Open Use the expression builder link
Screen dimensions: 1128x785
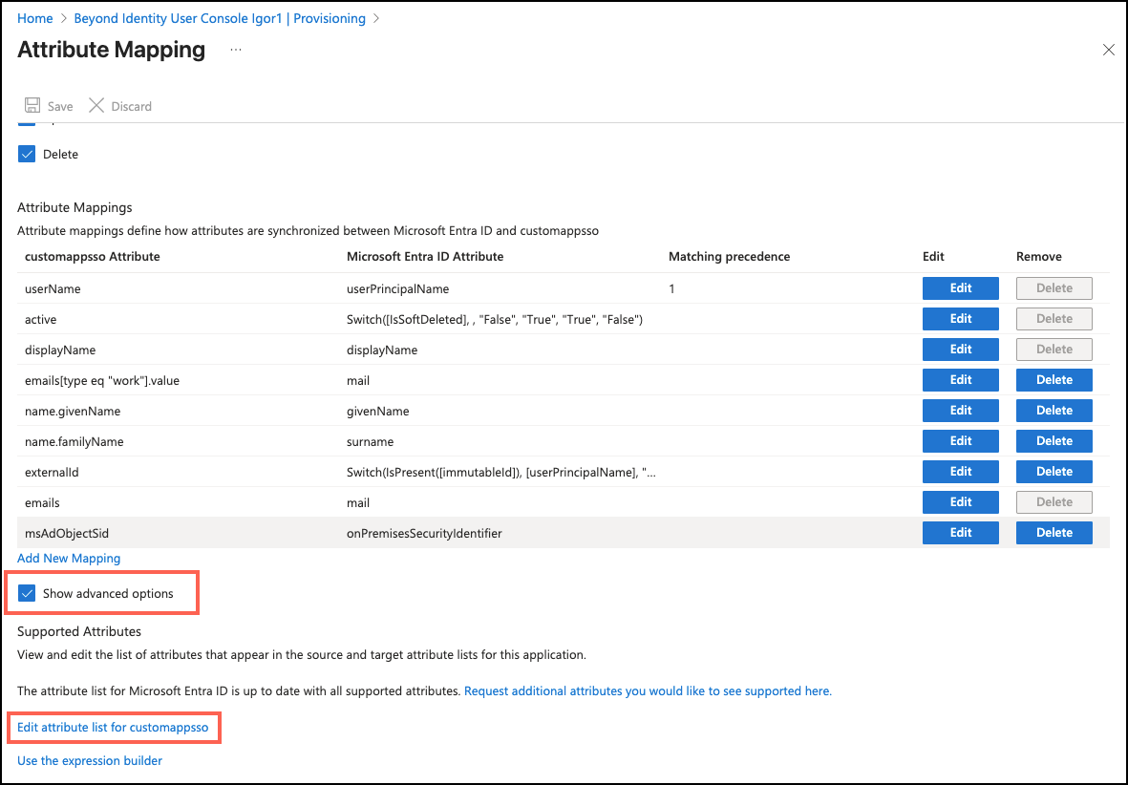(x=90, y=761)
